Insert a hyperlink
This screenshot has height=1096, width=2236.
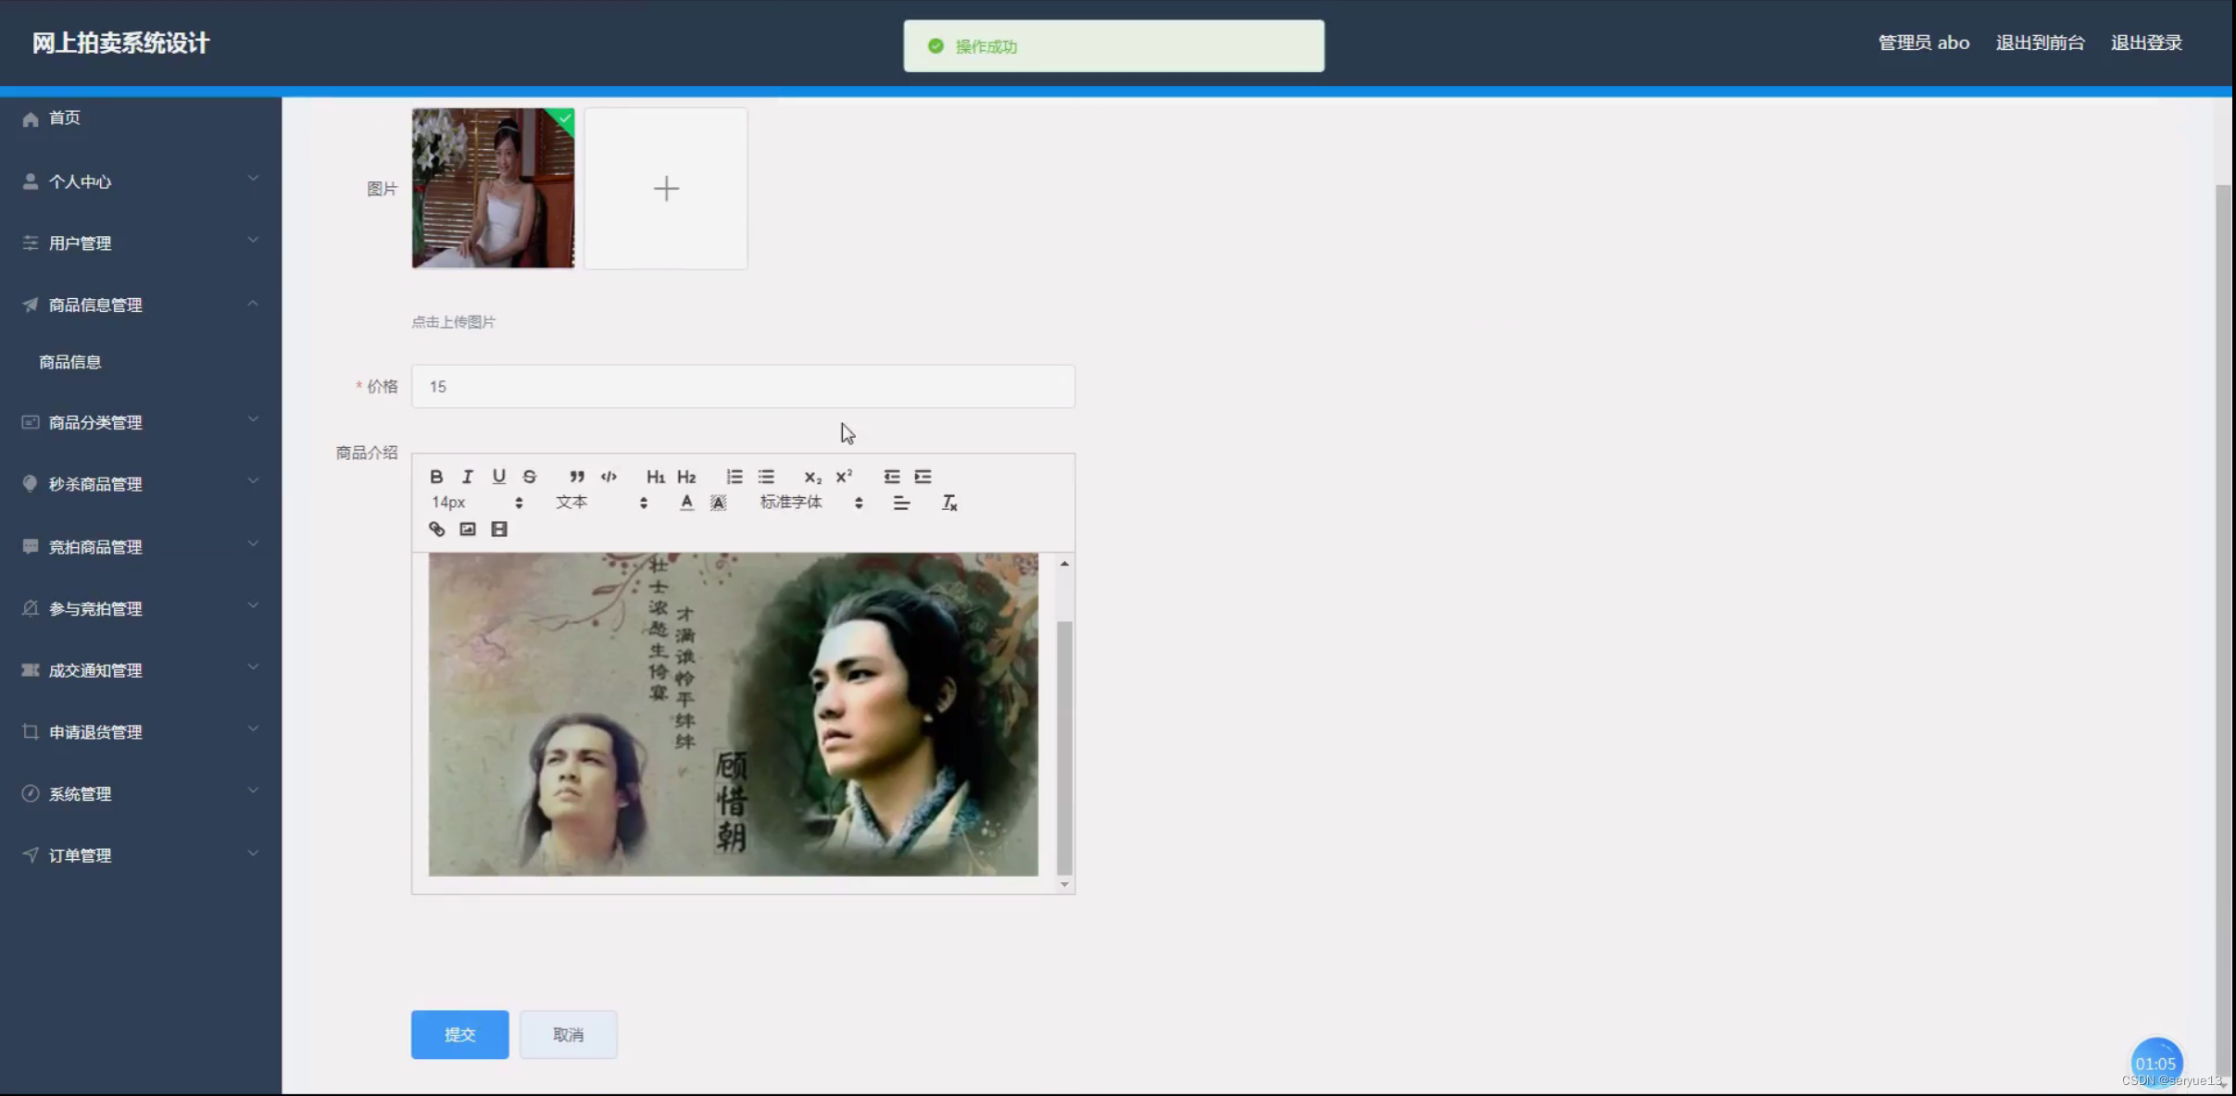(436, 529)
